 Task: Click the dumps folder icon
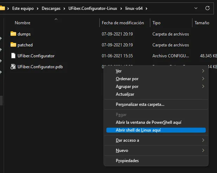pyautogui.click(x=13, y=34)
